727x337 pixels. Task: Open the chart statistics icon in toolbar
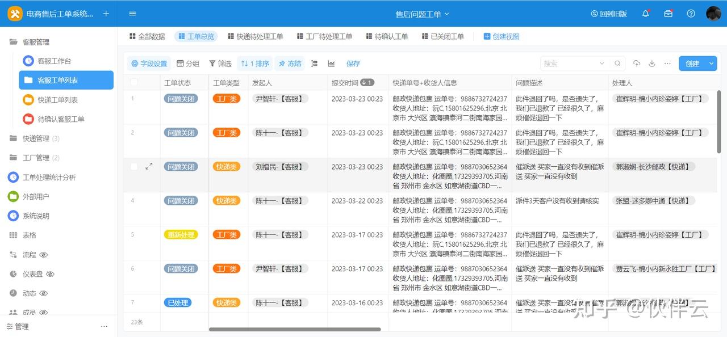click(331, 64)
